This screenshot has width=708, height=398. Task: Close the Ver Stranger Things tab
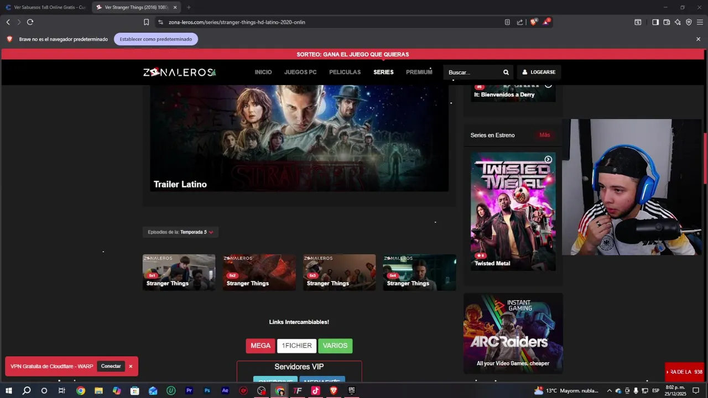click(x=175, y=7)
